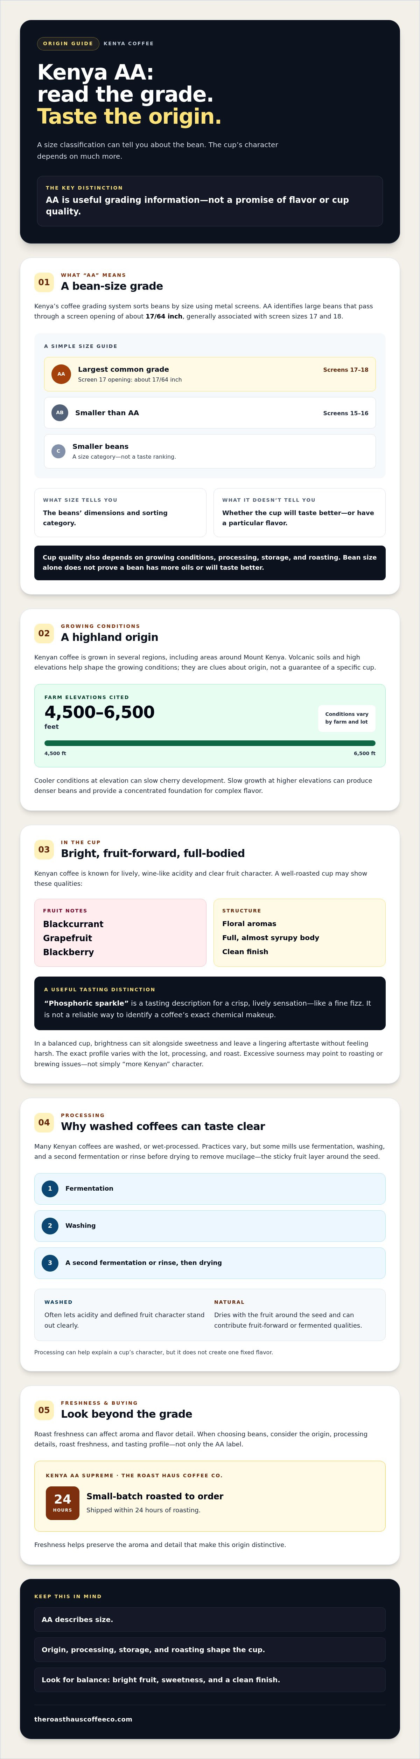This screenshot has width=420, height=1759.
Task: Click the AB circle grade icon
Action: click(x=60, y=412)
